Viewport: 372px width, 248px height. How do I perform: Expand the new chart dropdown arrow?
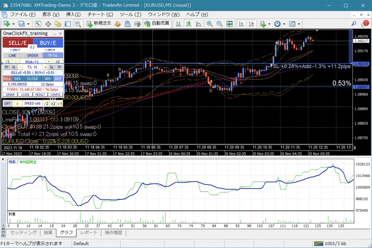(13, 24)
